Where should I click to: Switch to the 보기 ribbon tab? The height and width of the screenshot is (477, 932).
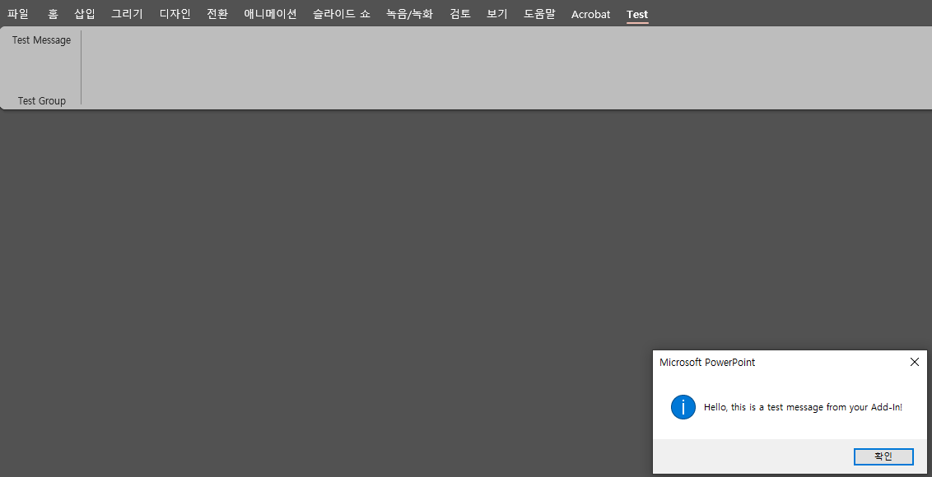497,14
